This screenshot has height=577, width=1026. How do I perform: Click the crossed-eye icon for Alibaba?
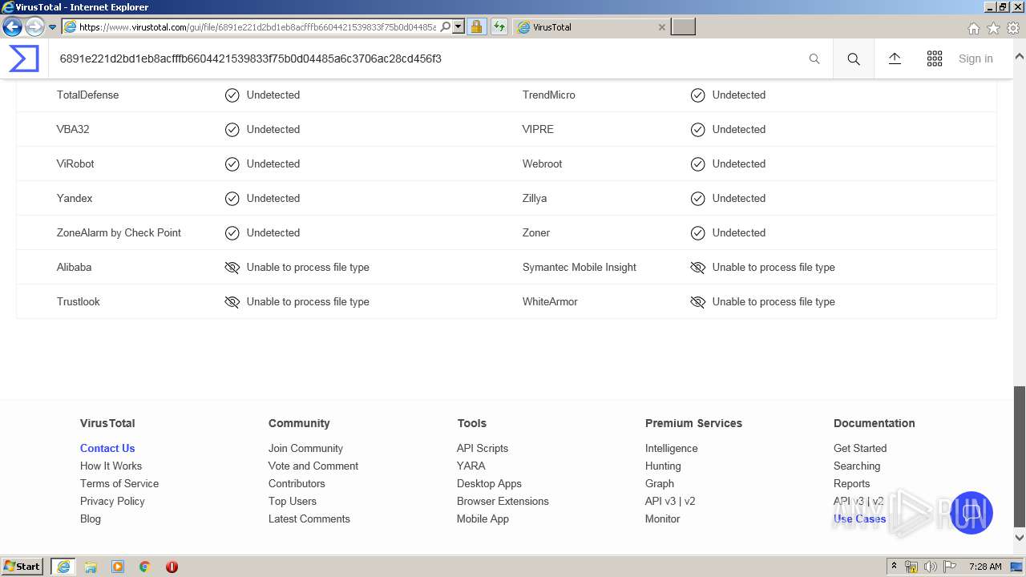[x=232, y=268]
